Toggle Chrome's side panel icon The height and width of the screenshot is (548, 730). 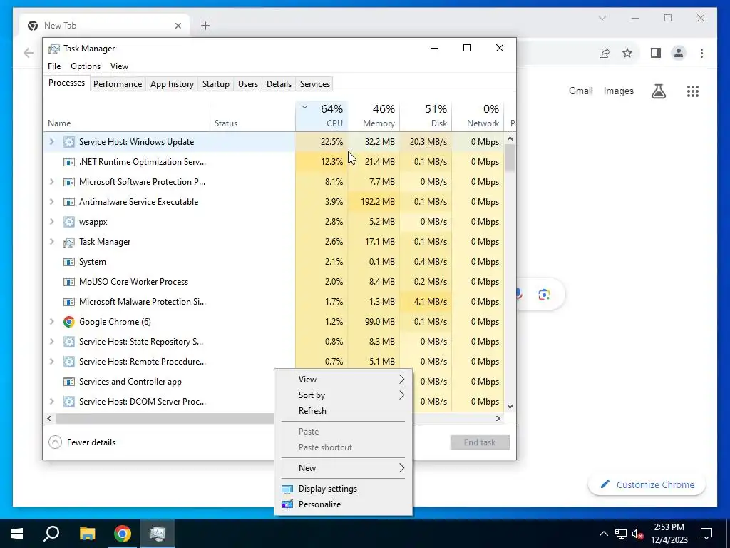point(656,53)
